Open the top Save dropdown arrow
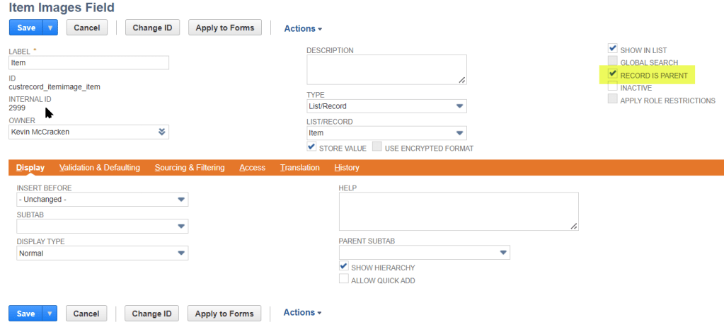The height and width of the screenshot is (332, 724). click(50, 28)
